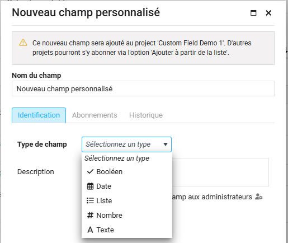Click the hash icon beside Nombre
The image size is (288, 243).
(90, 215)
